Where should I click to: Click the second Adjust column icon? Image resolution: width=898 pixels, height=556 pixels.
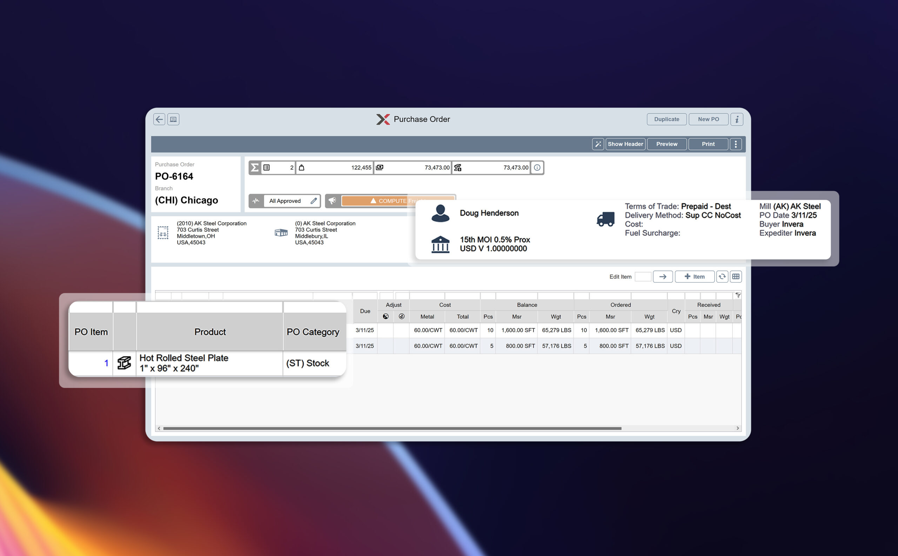pos(402,317)
